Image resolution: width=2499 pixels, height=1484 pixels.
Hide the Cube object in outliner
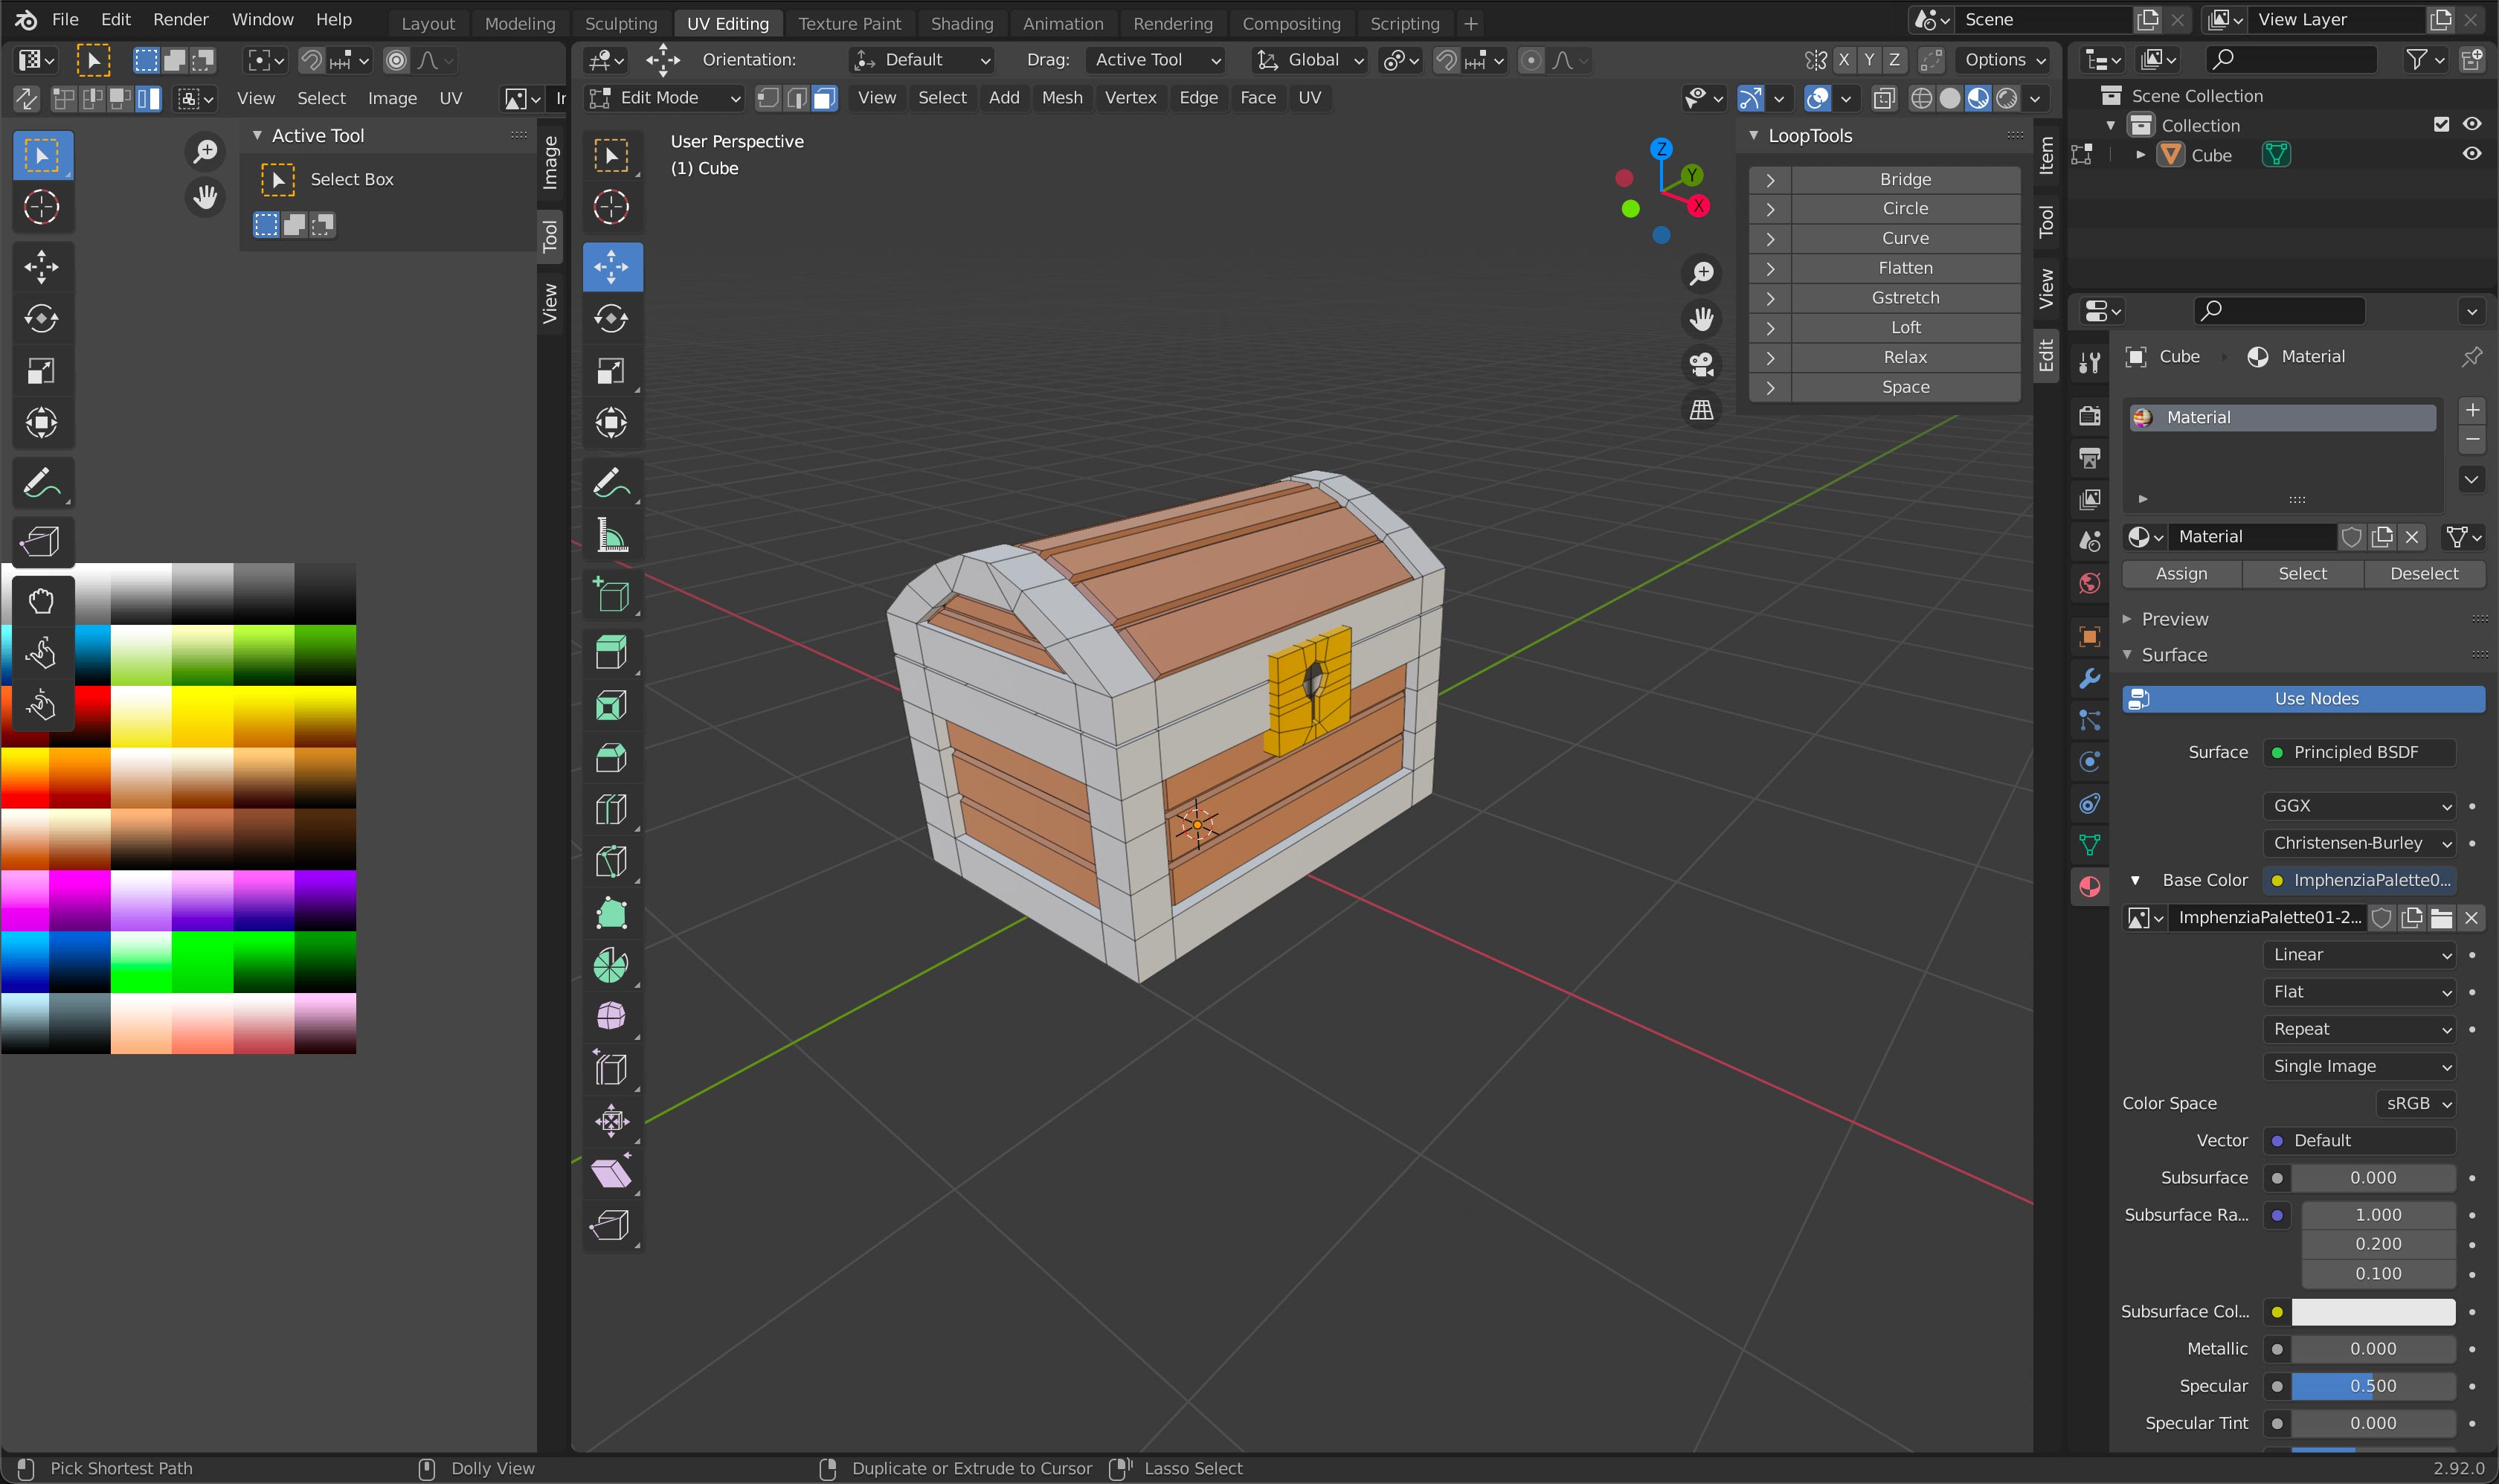[2471, 154]
